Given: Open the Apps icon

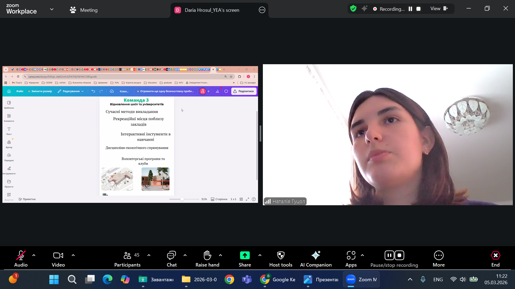Looking at the screenshot, I should point(351,256).
